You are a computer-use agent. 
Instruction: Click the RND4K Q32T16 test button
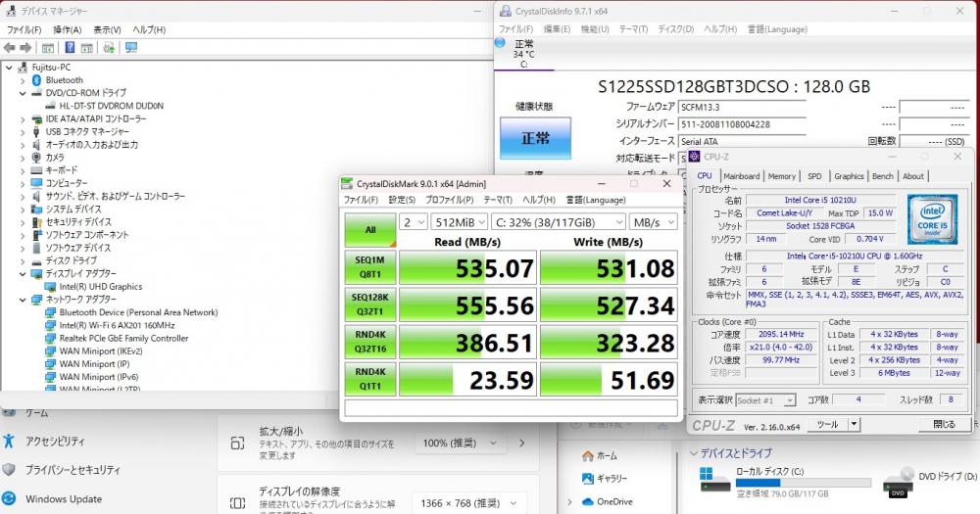pyautogui.click(x=370, y=343)
